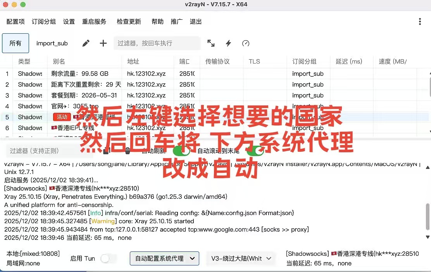Select the edit pencil icon

(x=85, y=43)
